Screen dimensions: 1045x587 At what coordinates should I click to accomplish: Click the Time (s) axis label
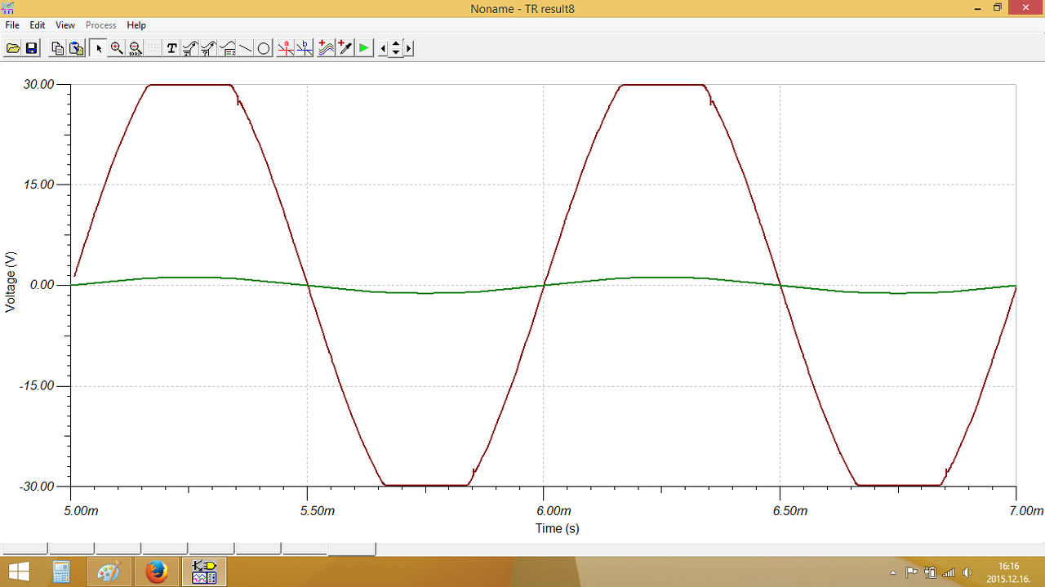558,528
